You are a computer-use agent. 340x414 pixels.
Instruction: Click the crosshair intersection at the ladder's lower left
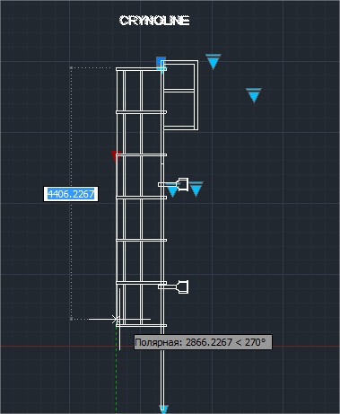(x=116, y=319)
